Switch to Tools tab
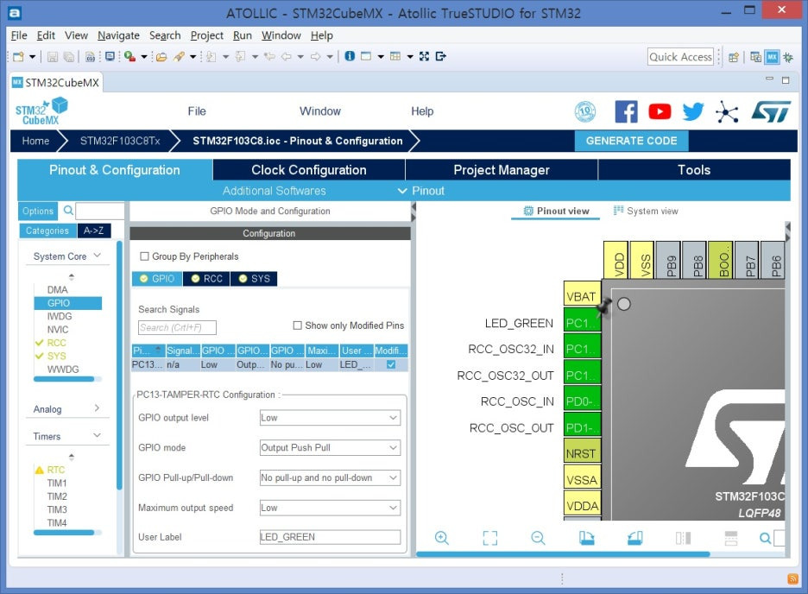The width and height of the screenshot is (808, 594). tap(694, 170)
